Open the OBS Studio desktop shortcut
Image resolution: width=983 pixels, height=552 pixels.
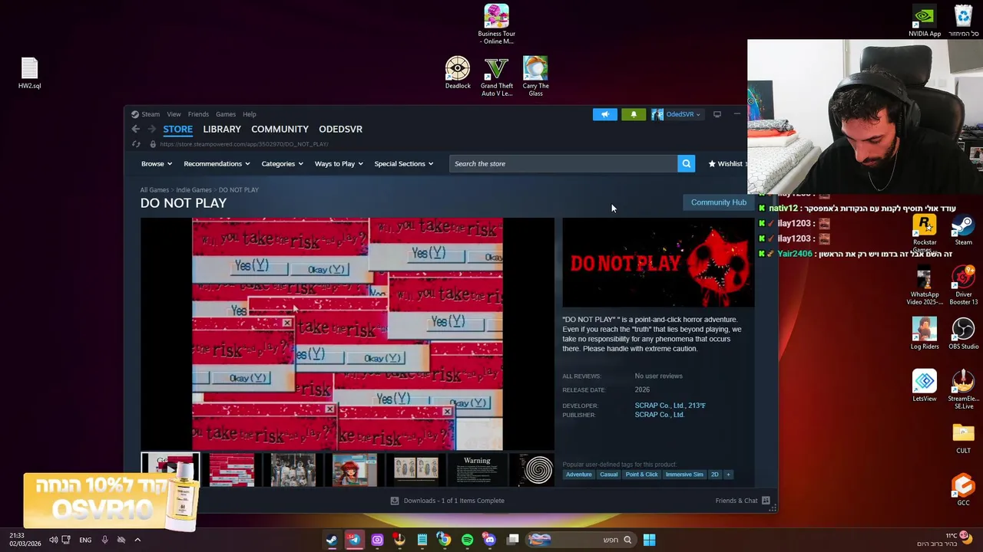963,334
